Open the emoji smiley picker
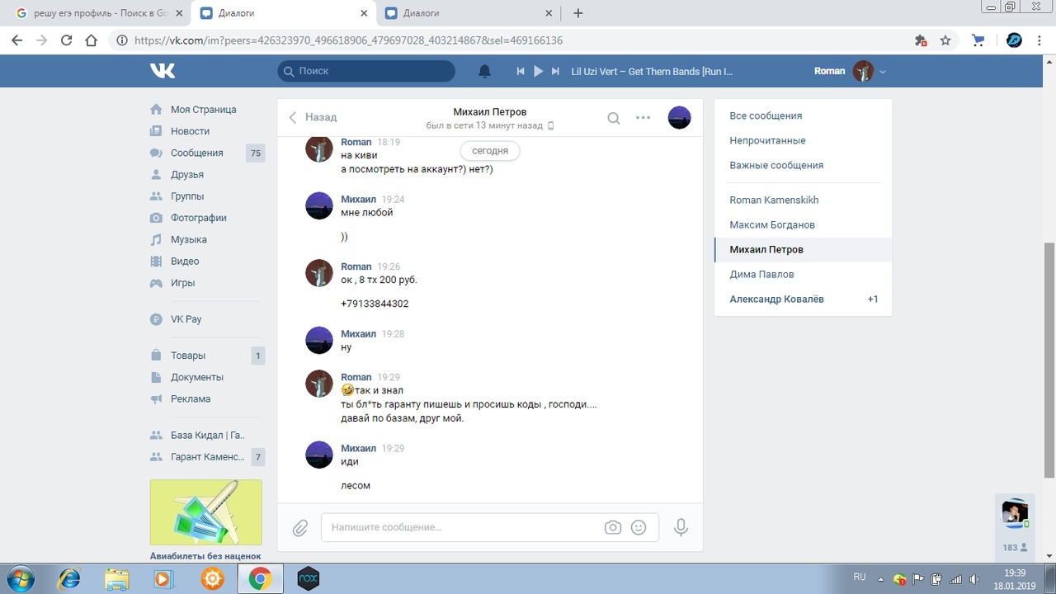This screenshot has width=1056, height=594. point(639,527)
